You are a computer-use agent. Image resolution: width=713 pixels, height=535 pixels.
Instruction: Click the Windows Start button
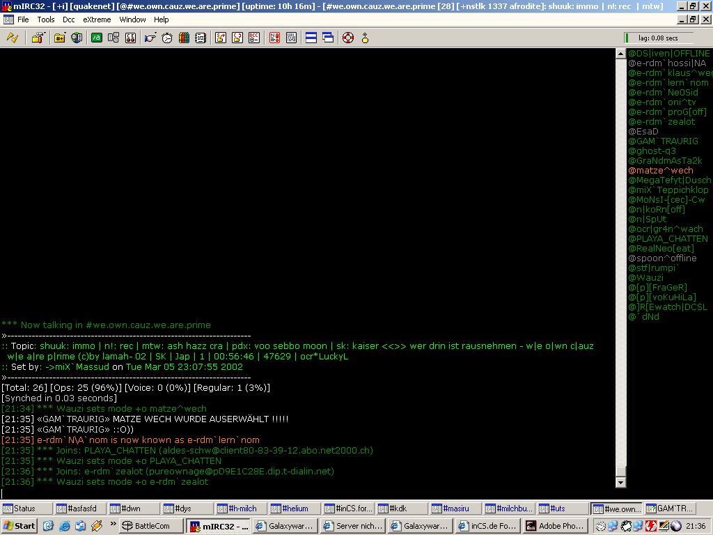pos(19,526)
